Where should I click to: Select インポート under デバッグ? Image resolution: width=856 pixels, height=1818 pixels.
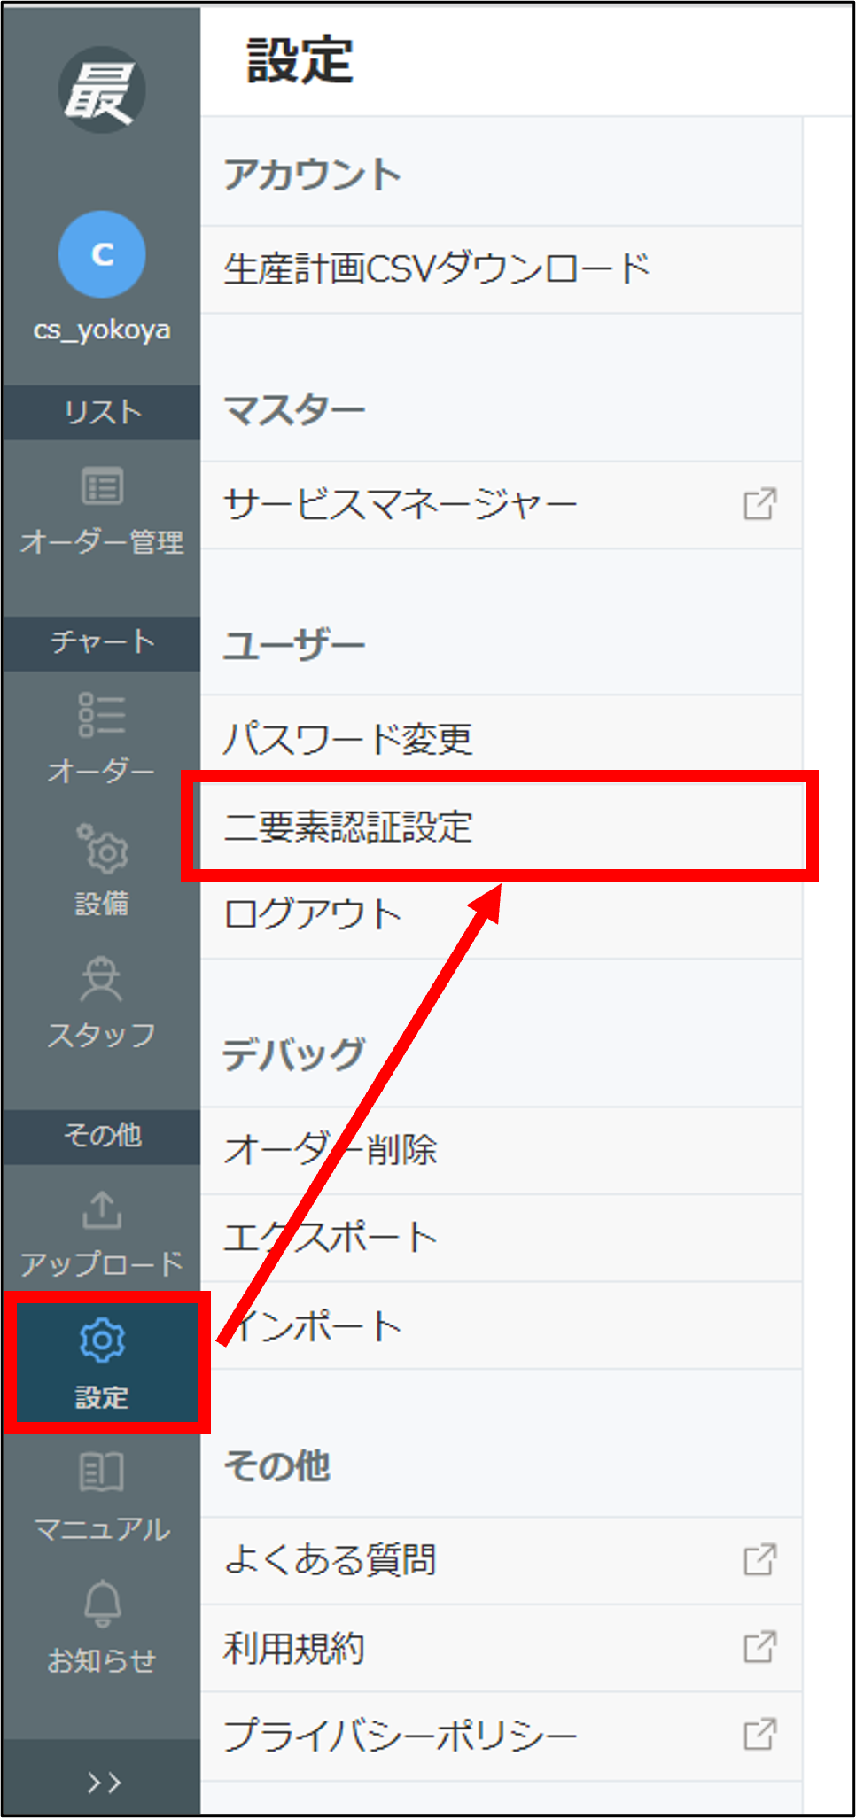(x=502, y=1325)
